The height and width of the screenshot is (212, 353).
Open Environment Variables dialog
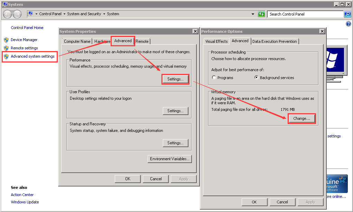click(x=169, y=159)
